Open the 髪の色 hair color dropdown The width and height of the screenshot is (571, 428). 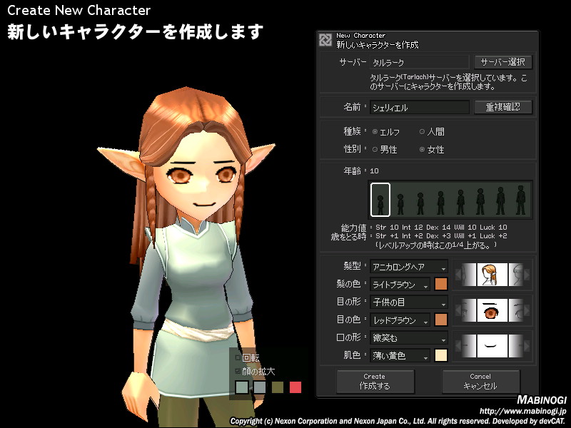click(400, 285)
